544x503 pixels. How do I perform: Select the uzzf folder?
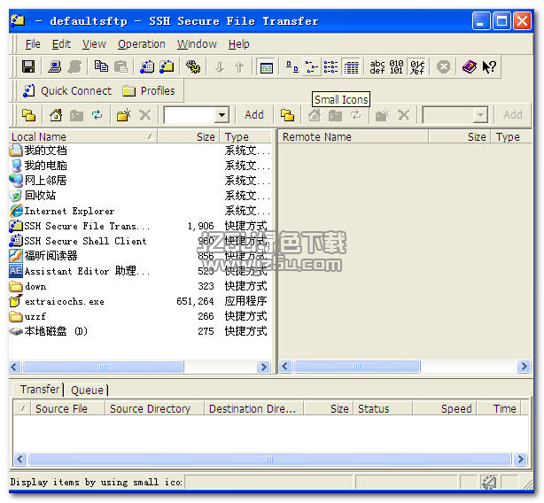point(35,316)
